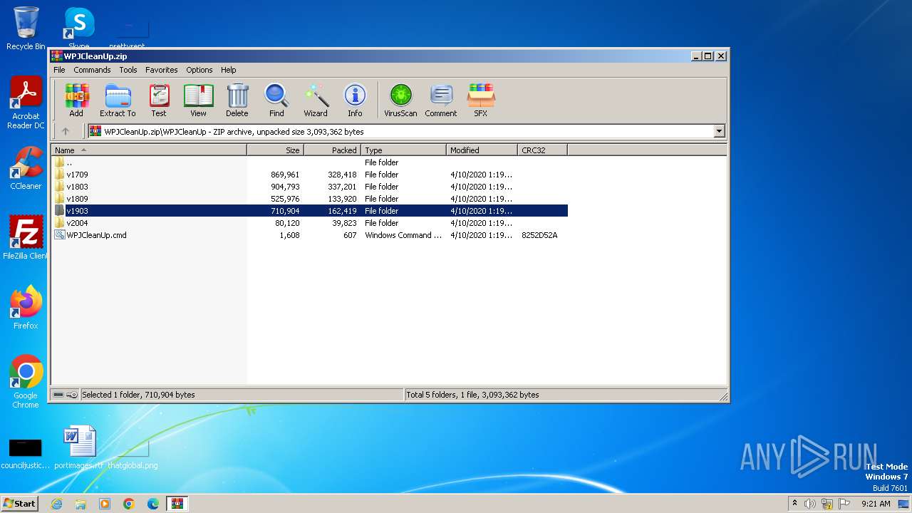Screen dimensions: 912x513
Task: Open Recycle Bin on desktop
Action: tap(26, 28)
